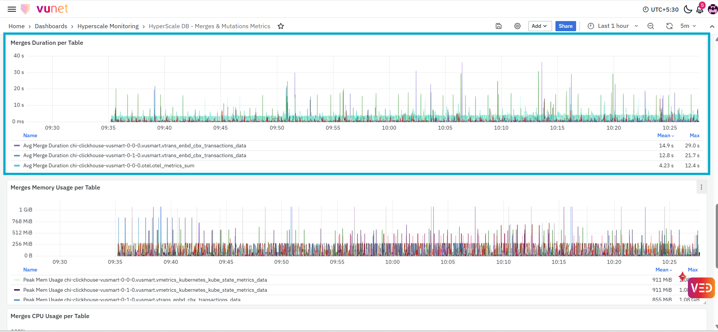Open Merges Memory Usage panel menu
This screenshot has width=718, height=332.
701,187
